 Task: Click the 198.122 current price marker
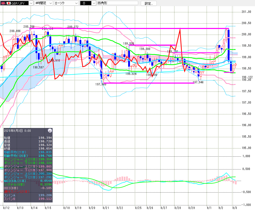(247, 77)
